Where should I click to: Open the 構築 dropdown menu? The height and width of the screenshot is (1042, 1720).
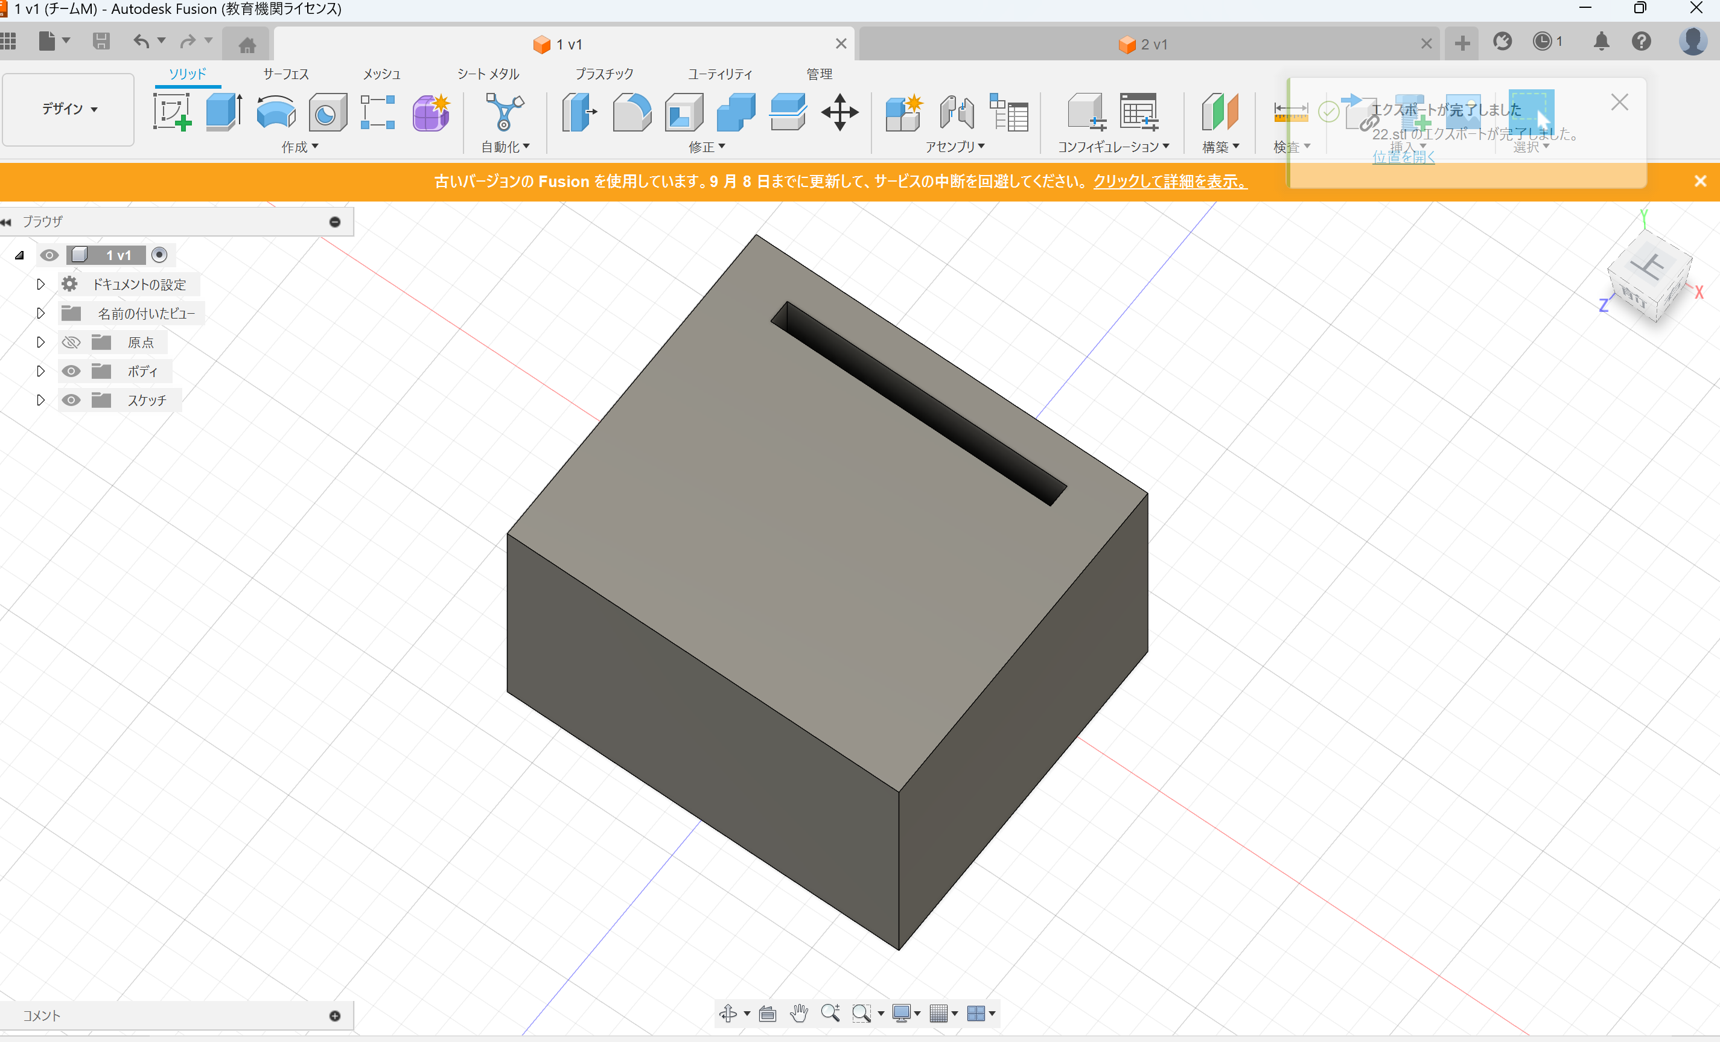(1220, 147)
